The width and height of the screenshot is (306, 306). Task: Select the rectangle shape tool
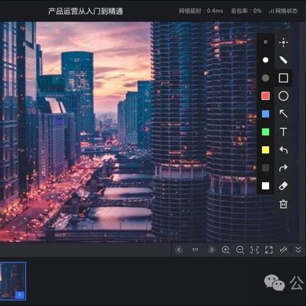(x=284, y=78)
